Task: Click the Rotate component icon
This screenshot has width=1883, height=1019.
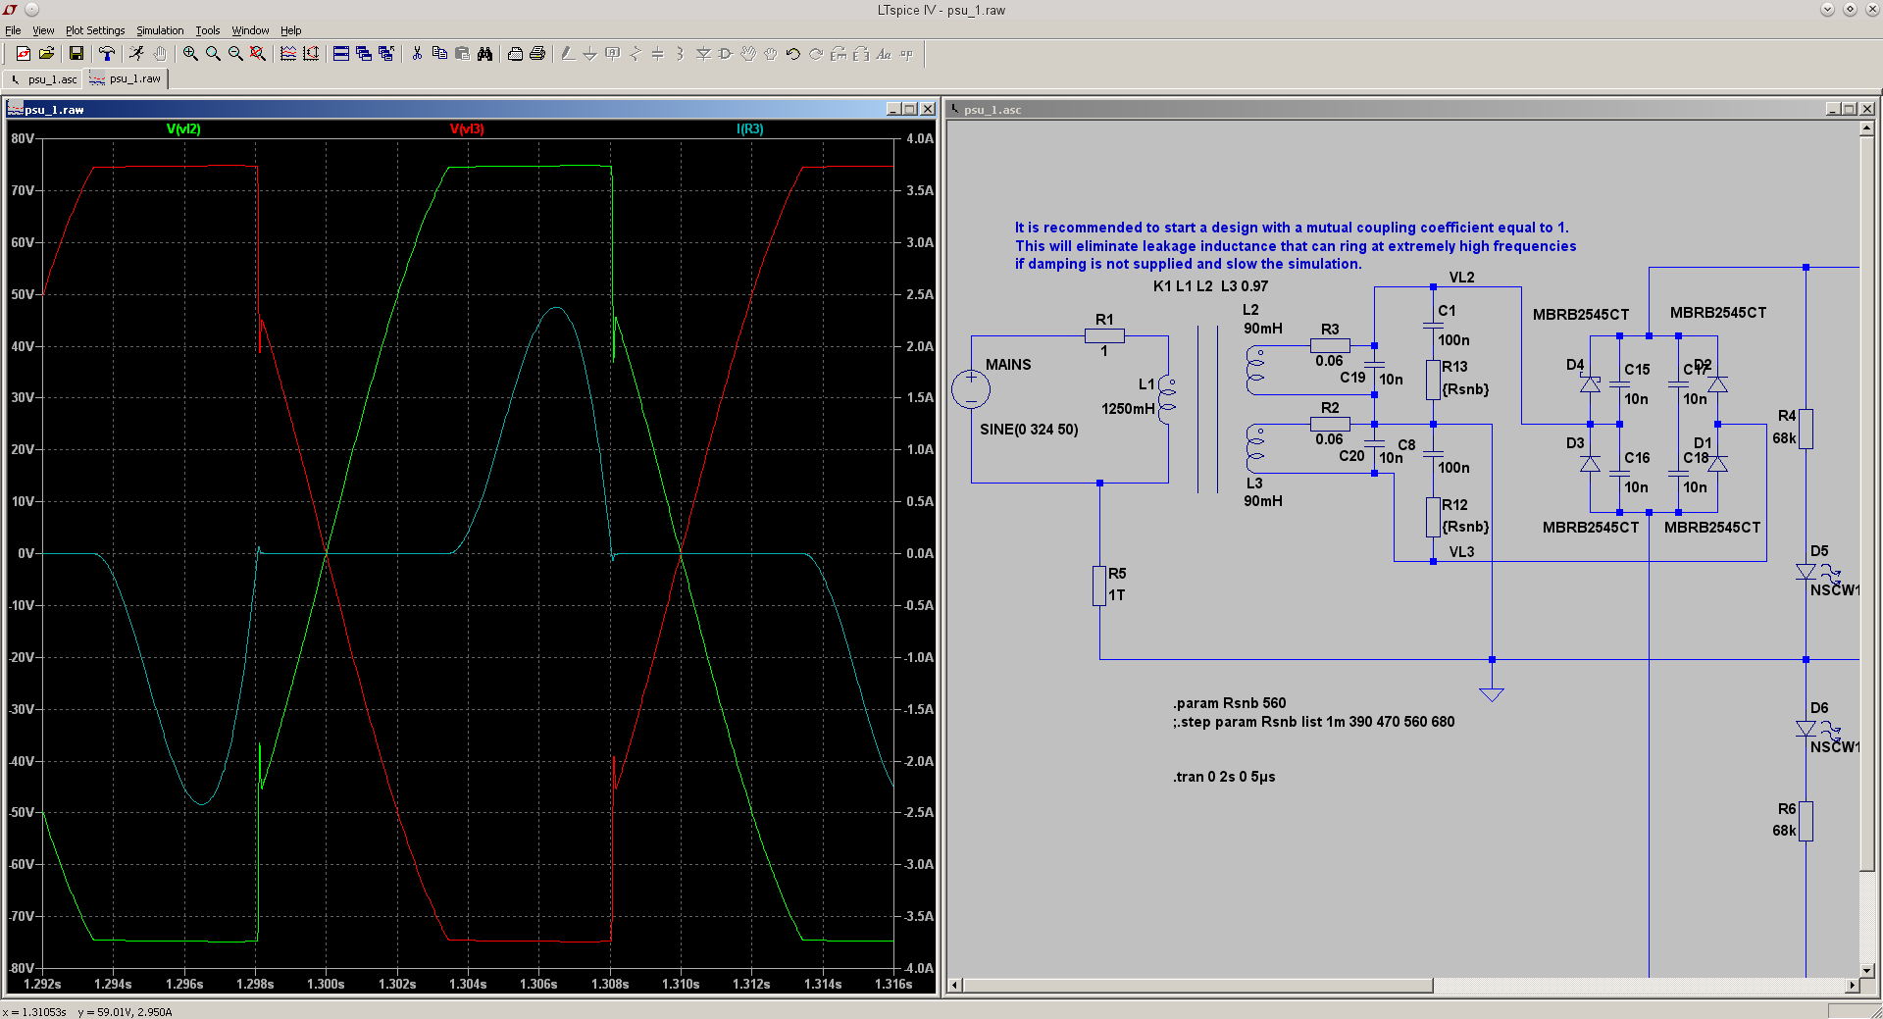Action: coord(839,54)
